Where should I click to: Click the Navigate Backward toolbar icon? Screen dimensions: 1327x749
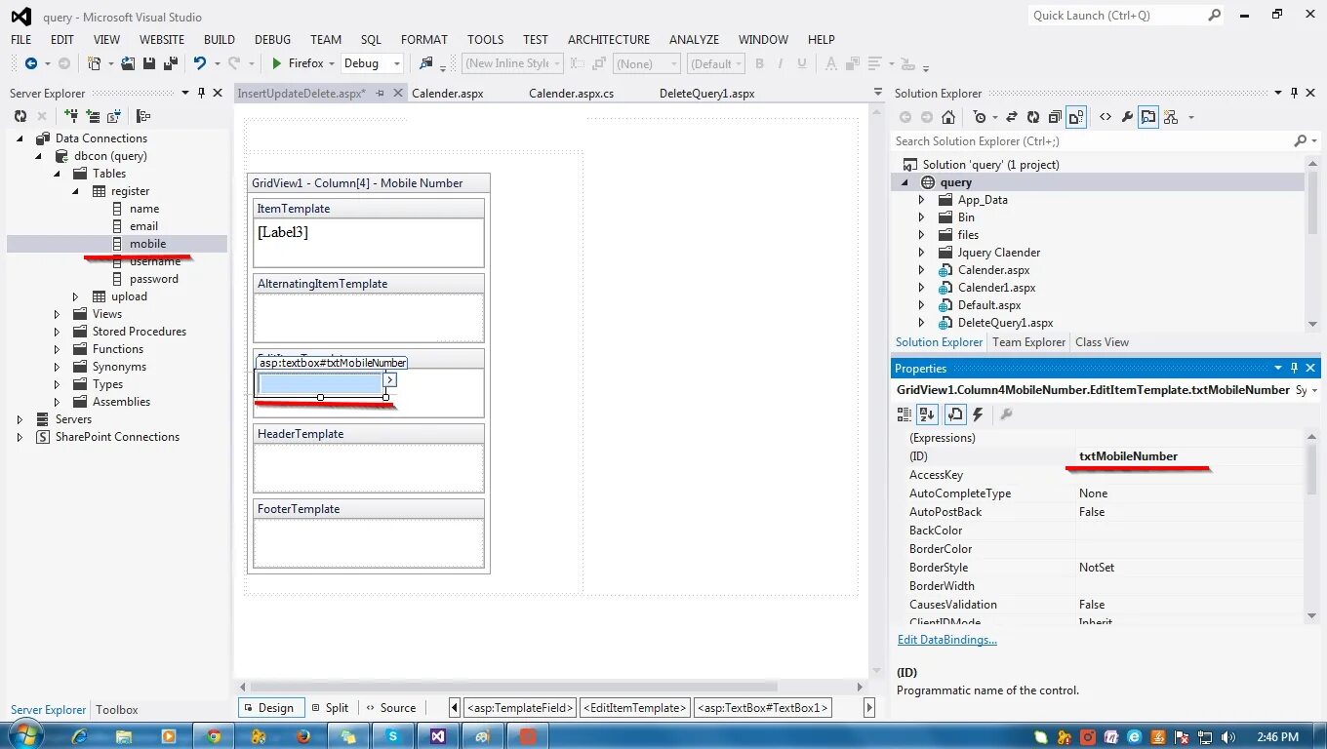click(31, 63)
